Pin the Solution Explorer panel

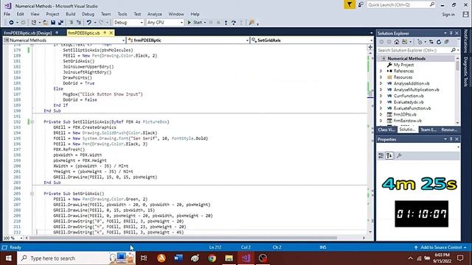(x=451, y=33)
